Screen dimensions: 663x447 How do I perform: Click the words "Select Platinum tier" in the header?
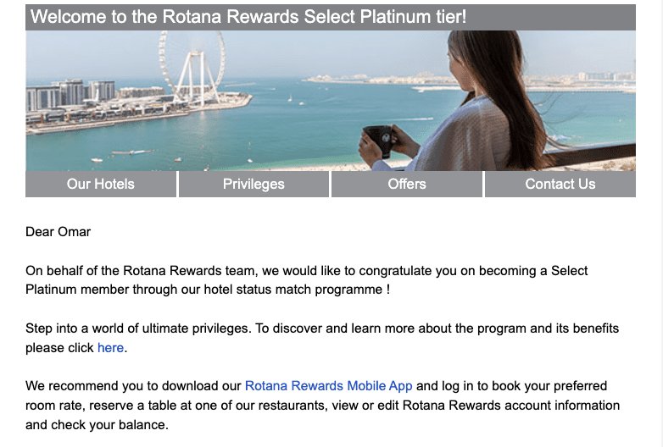click(385, 17)
